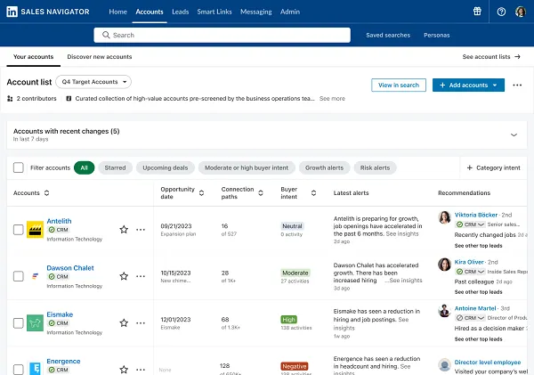Open more options for Eismake row
534x375 pixels.
tap(141, 322)
